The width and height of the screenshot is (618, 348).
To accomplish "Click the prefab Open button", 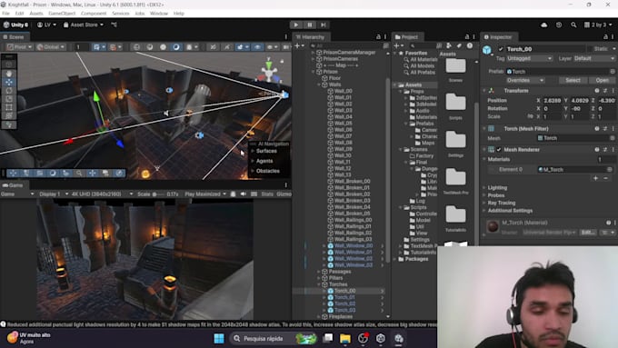I will point(602,80).
